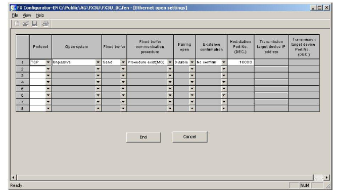
Task: Click the New file toolbar icon
Action: [x=17, y=24]
